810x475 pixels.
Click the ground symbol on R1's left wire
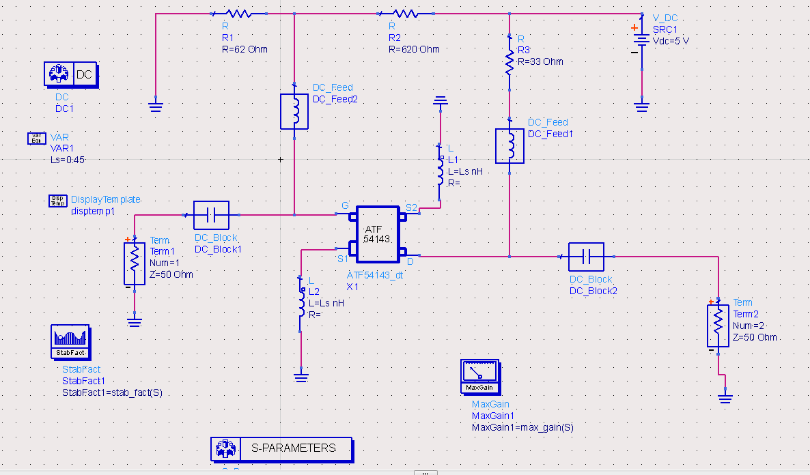tap(156, 106)
